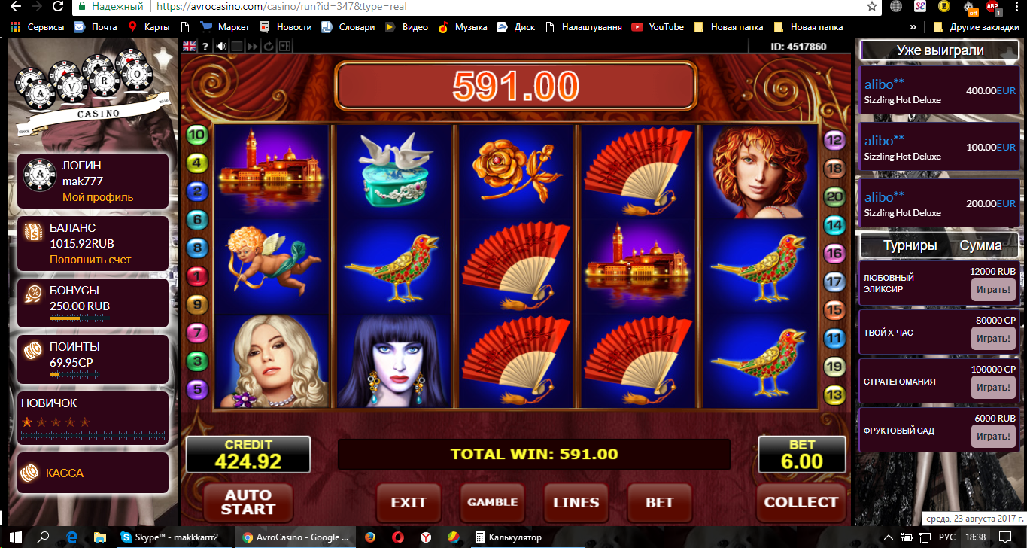The width and height of the screenshot is (1027, 548).
Task: Toggle the panel layout icon in game toolbar
Action: click(284, 47)
